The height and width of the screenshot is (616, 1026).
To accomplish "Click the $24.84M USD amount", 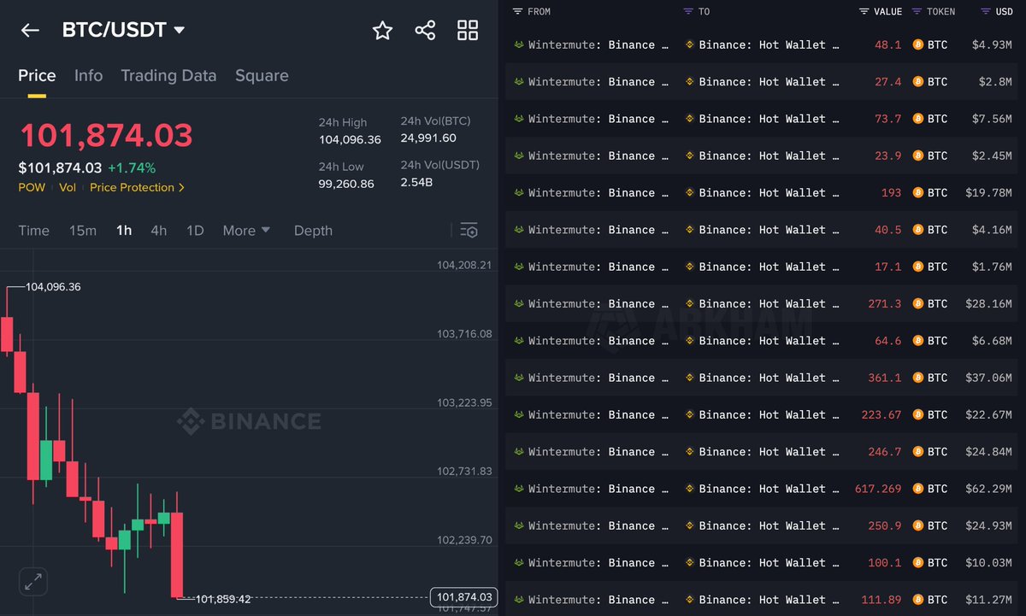I will coord(988,451).
